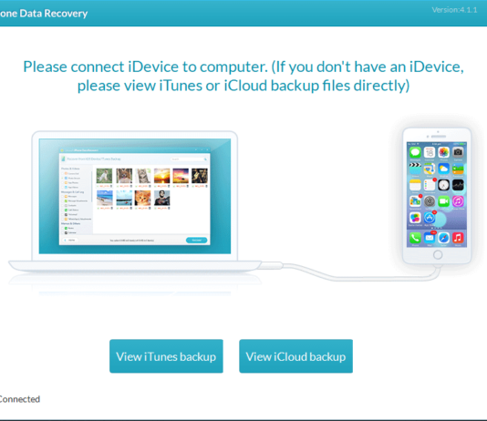The width and height of the screenshot is (487, 421).
Task: Click the Version 4.1.1 label
Action: click(x=454, y=10)
